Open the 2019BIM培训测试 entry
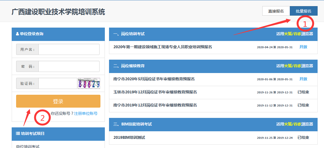 129,138
